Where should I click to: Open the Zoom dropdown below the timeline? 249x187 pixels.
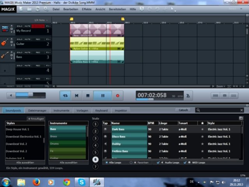[x=221, y=86]
